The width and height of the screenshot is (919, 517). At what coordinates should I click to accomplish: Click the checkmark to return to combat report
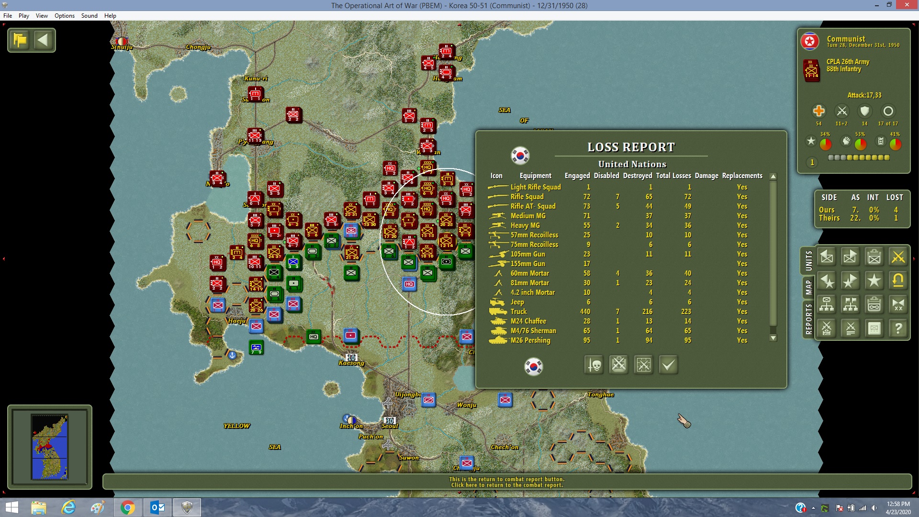click(x=669, y=365)
